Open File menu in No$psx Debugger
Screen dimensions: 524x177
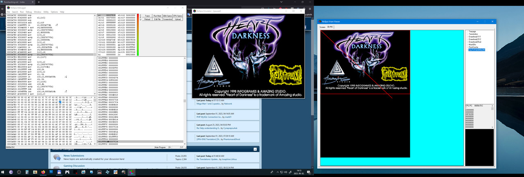coord(8,12)
